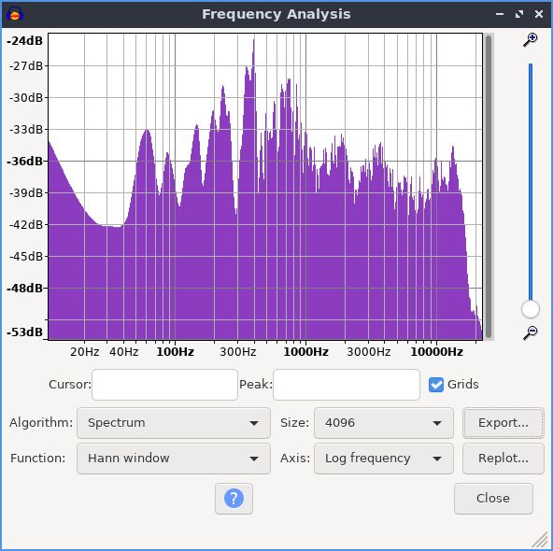
Task: Uncheck the Grids checkbox
Action: (x=436, y=384)
